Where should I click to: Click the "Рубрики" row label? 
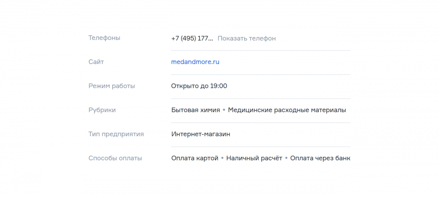(x=102, y=110)
